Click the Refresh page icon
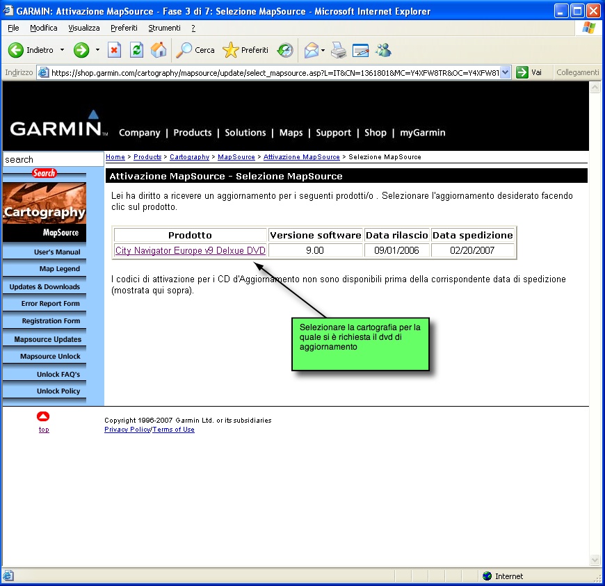Image resolution: width=605 pixels, height=586 pixels. click(137, 50)
